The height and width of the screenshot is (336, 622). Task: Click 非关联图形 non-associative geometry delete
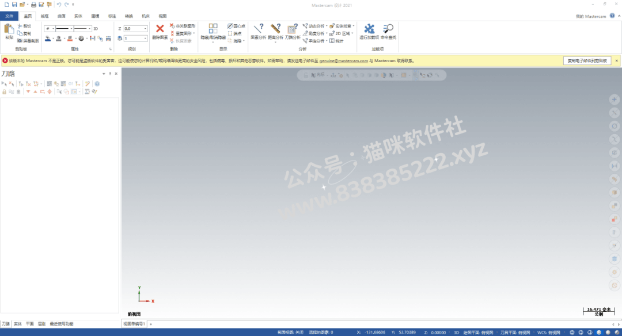click(x=183, y=26)
